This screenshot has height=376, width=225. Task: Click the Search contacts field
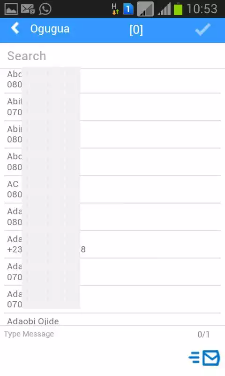112,56
